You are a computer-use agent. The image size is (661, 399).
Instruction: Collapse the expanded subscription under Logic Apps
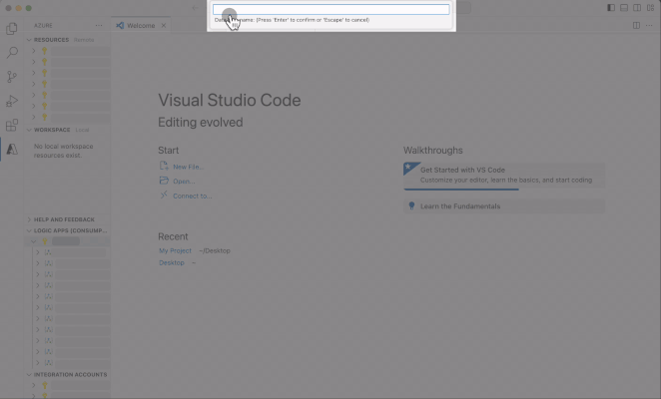pyautogui.click(x=33, y=241)
